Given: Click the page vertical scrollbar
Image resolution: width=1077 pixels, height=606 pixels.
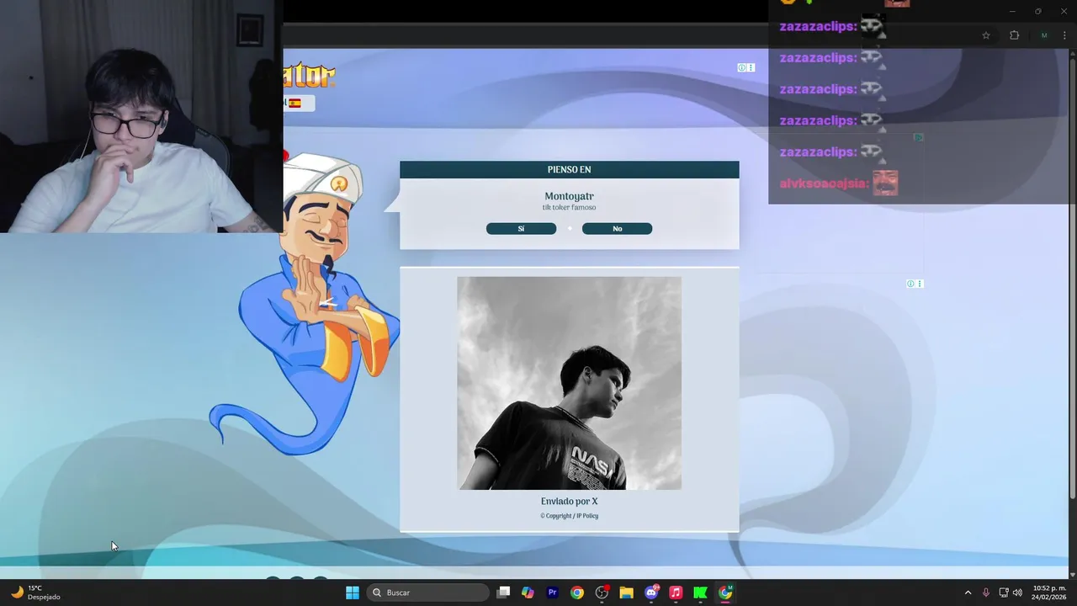Looking at the screenshot, I should [x=1072, y=278].
